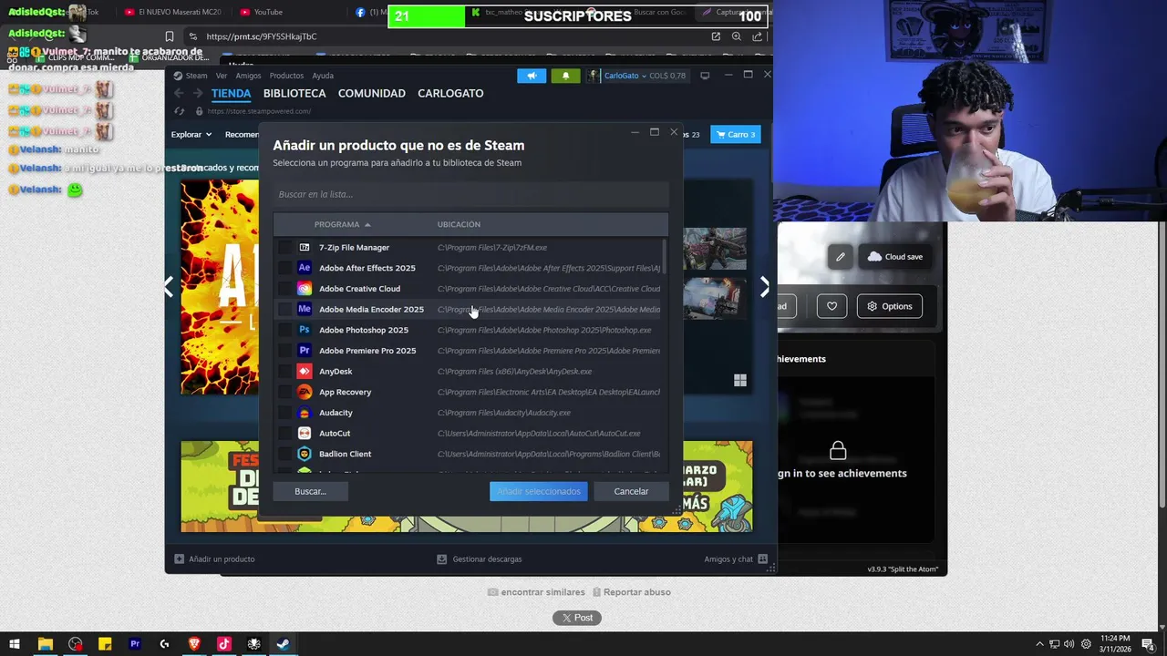Open the Steam menu in the menu bar
Image resolution: width=1167 pixels, height=656 pixels.
tap(196, 76)
